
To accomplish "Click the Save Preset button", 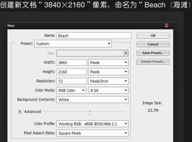I will tap(153, 53).
